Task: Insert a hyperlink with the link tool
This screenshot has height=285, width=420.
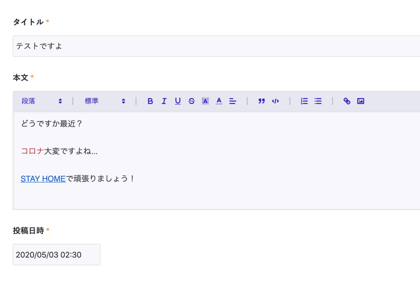Action: click(x=347, y=101)
